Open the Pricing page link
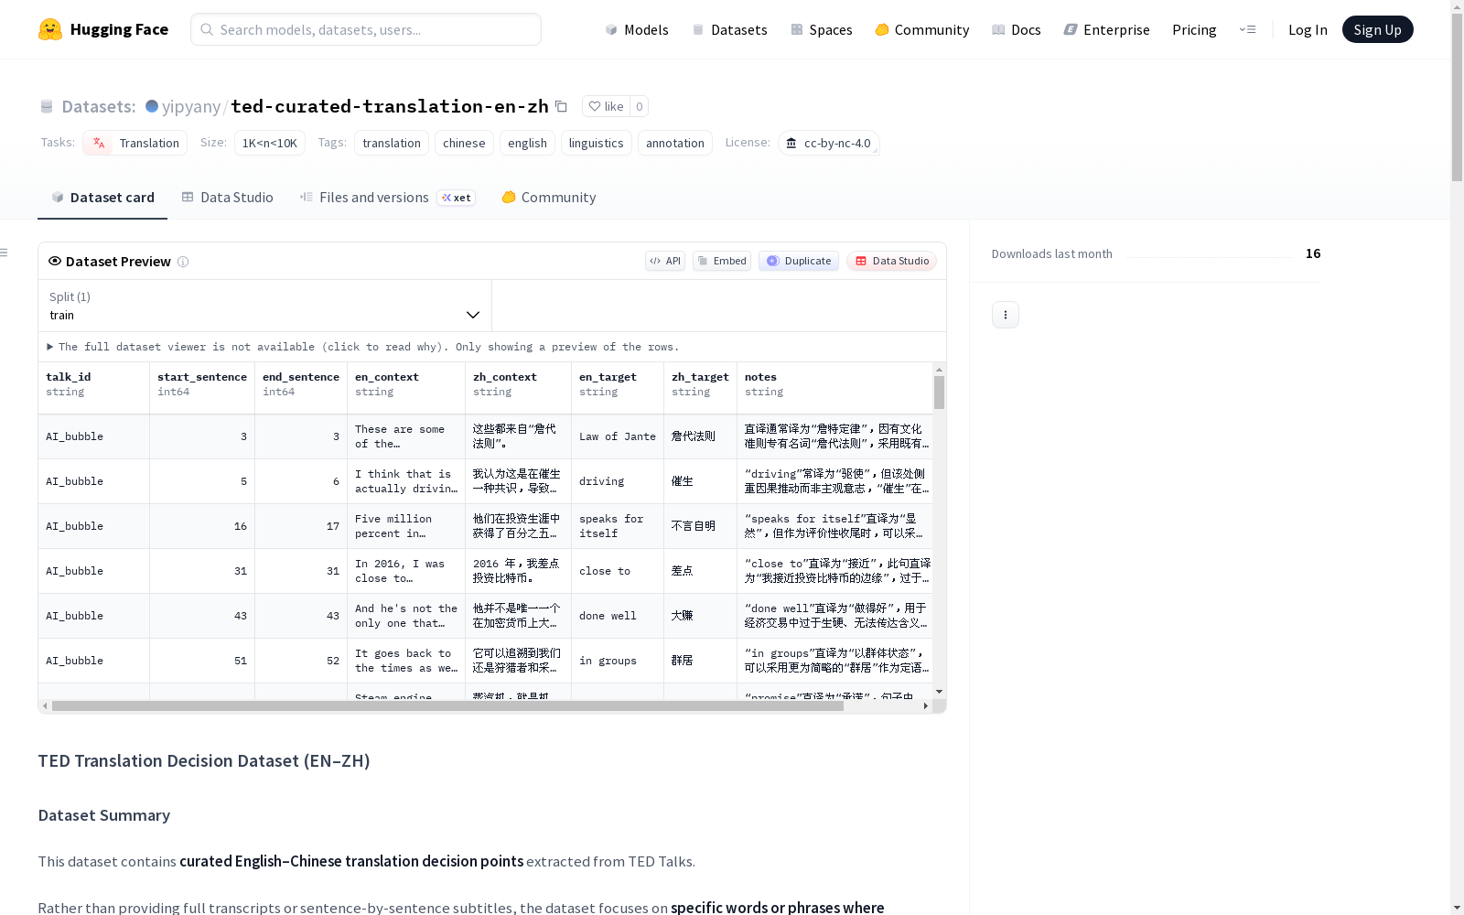The height and width of the screenshot is (915, 1464). 1194,29
